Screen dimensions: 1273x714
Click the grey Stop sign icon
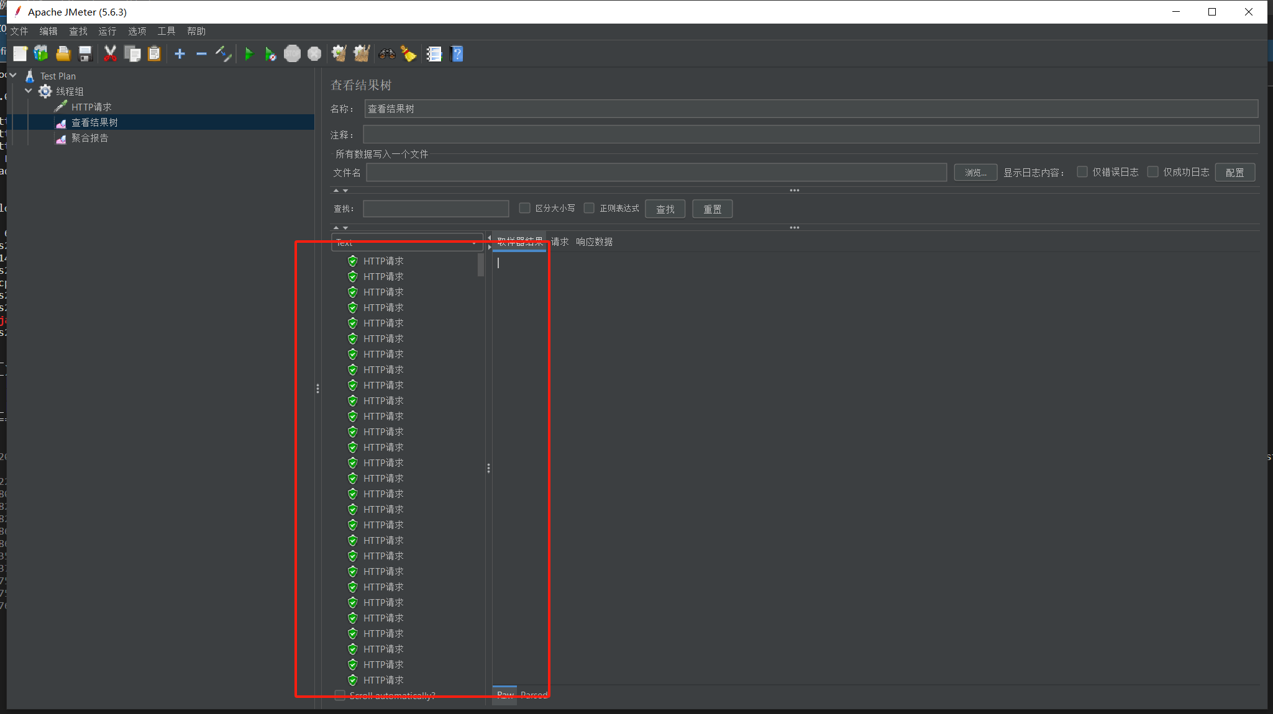[x=292, y=54]
